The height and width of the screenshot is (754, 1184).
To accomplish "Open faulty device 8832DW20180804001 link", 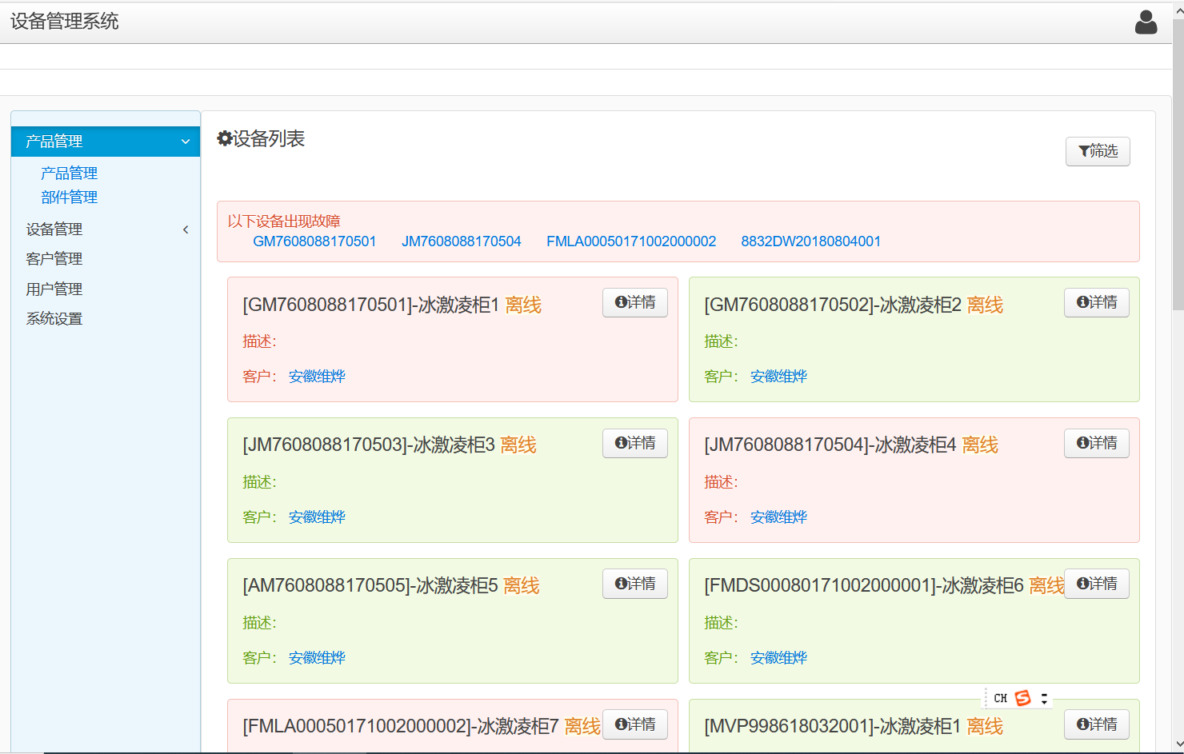I will tap(810, 241).
